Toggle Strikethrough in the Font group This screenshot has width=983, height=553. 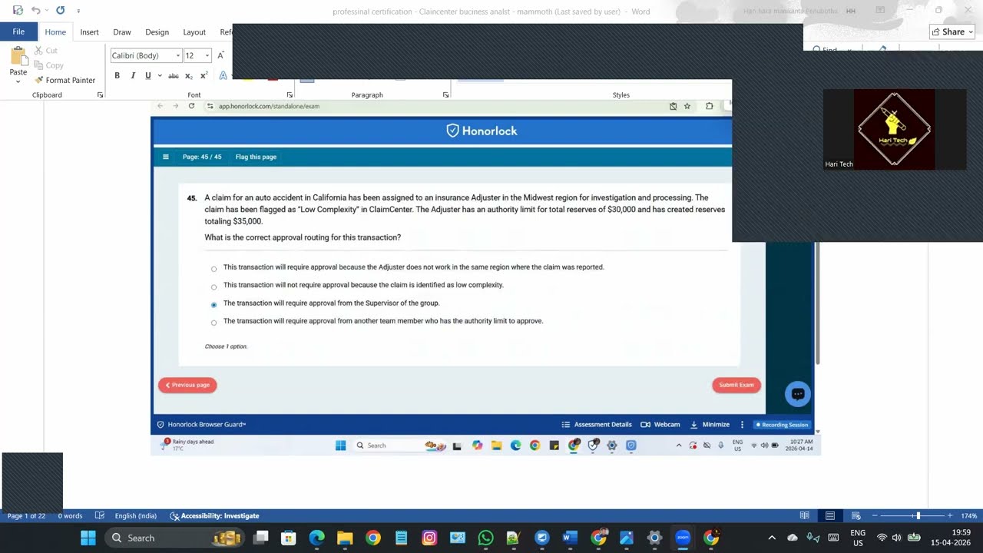click(x=174, y=75)
